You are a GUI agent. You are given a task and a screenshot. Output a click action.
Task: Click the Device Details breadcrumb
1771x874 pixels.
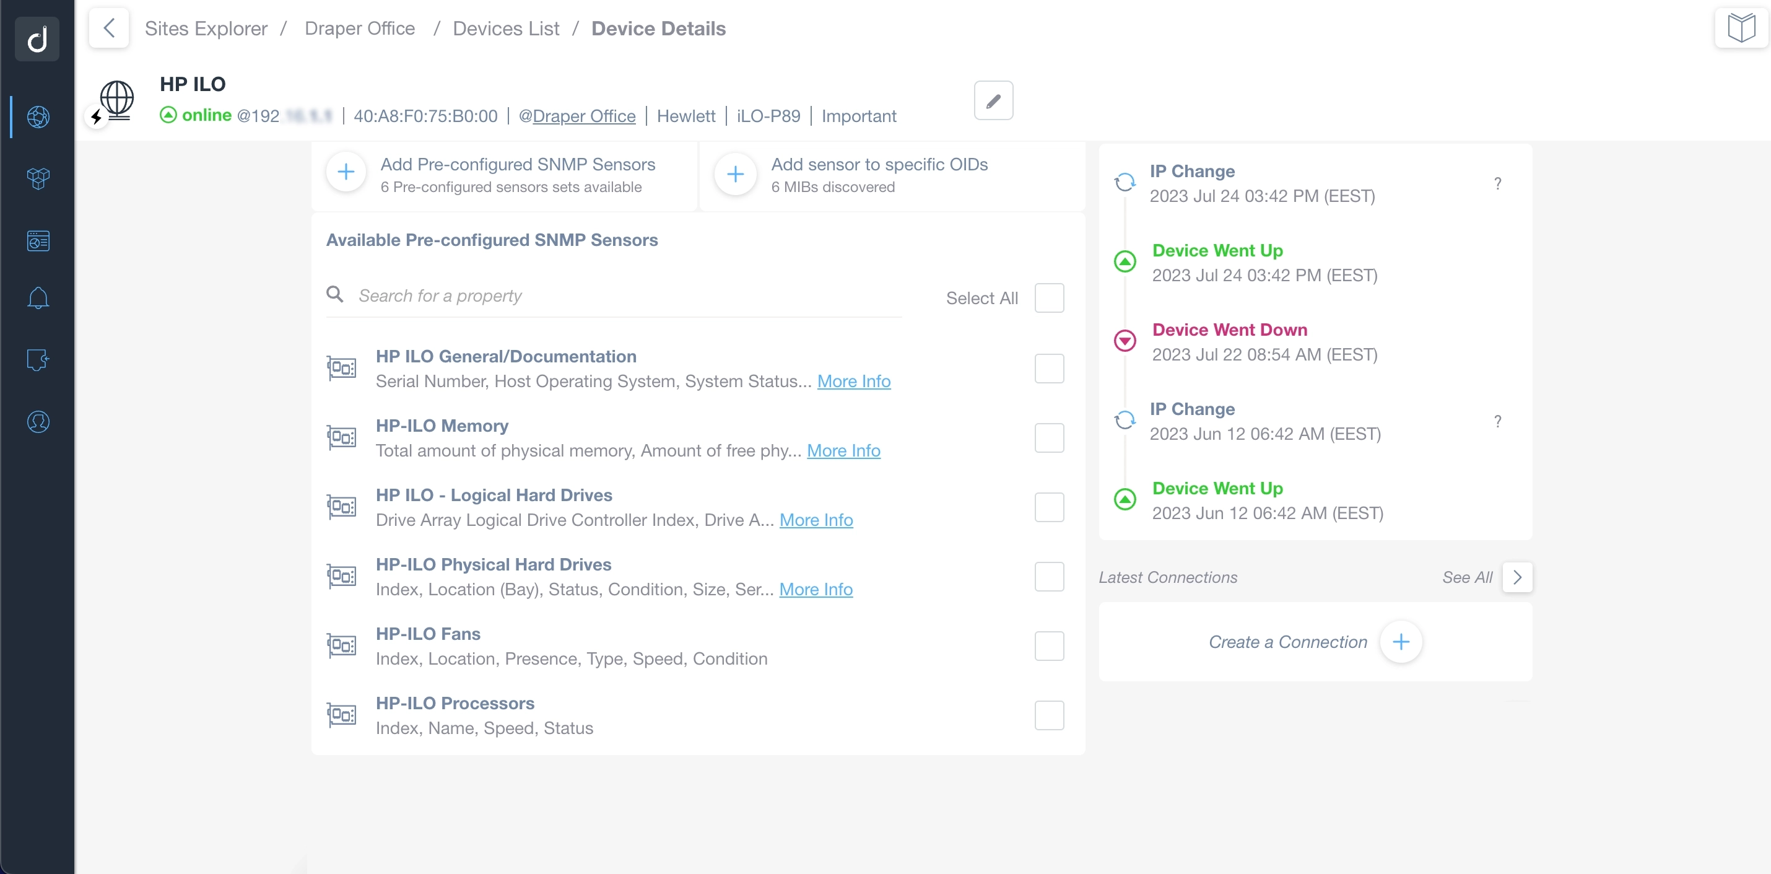coord(658,28)
